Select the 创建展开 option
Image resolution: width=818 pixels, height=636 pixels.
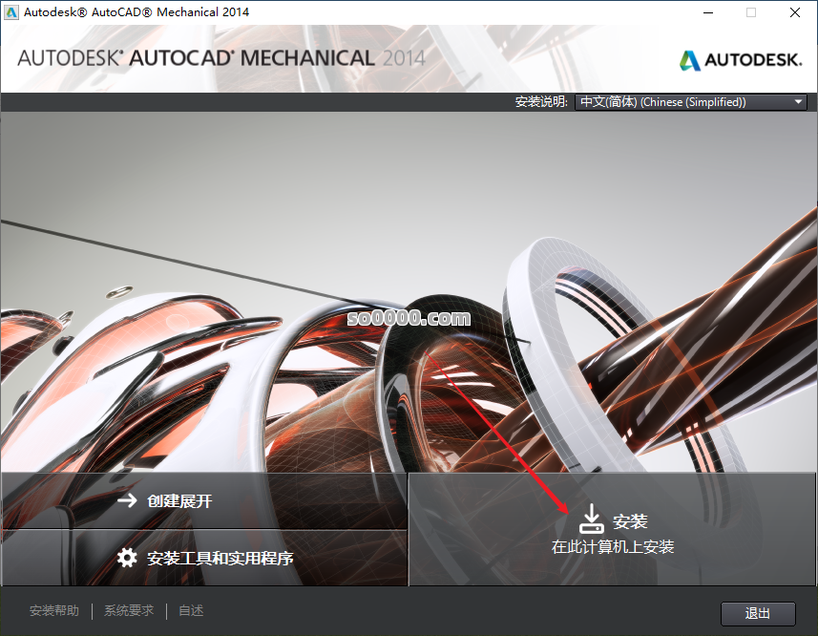tap(179, 500)
